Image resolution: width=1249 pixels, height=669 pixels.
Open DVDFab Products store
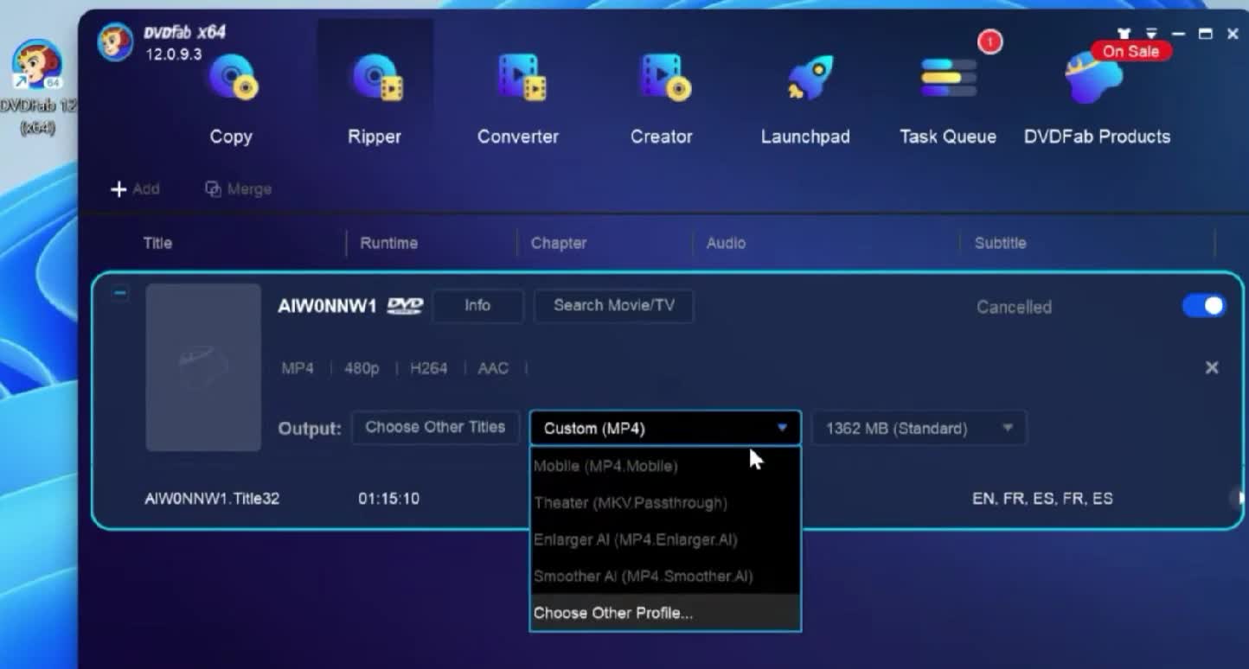[x=1097, y=99]
